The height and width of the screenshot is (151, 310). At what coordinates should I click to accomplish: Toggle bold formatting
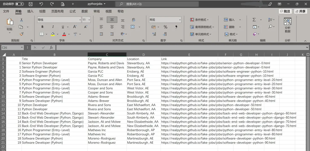tap(42, 27)
